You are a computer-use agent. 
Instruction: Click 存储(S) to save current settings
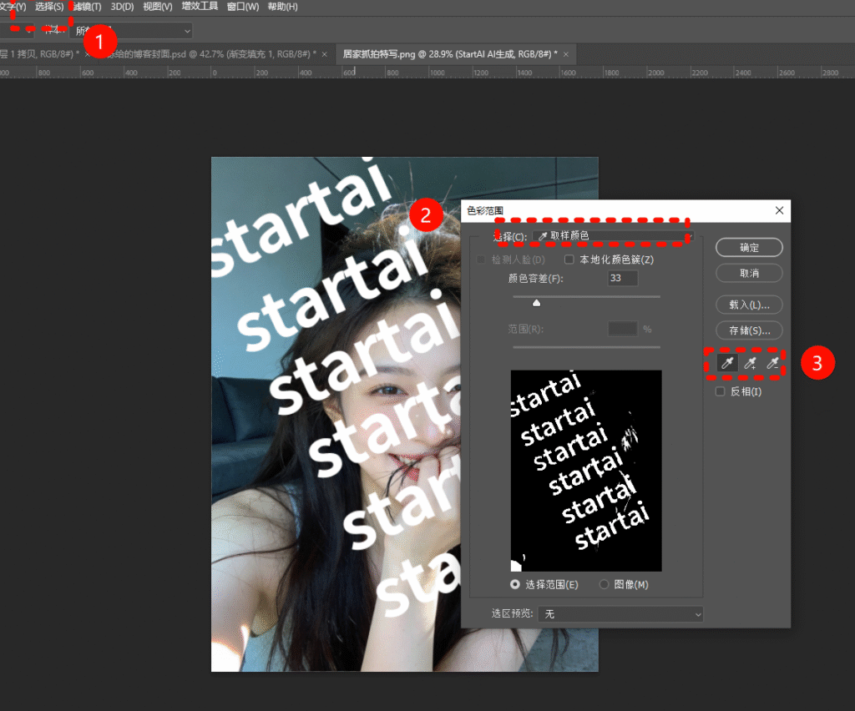748,330
